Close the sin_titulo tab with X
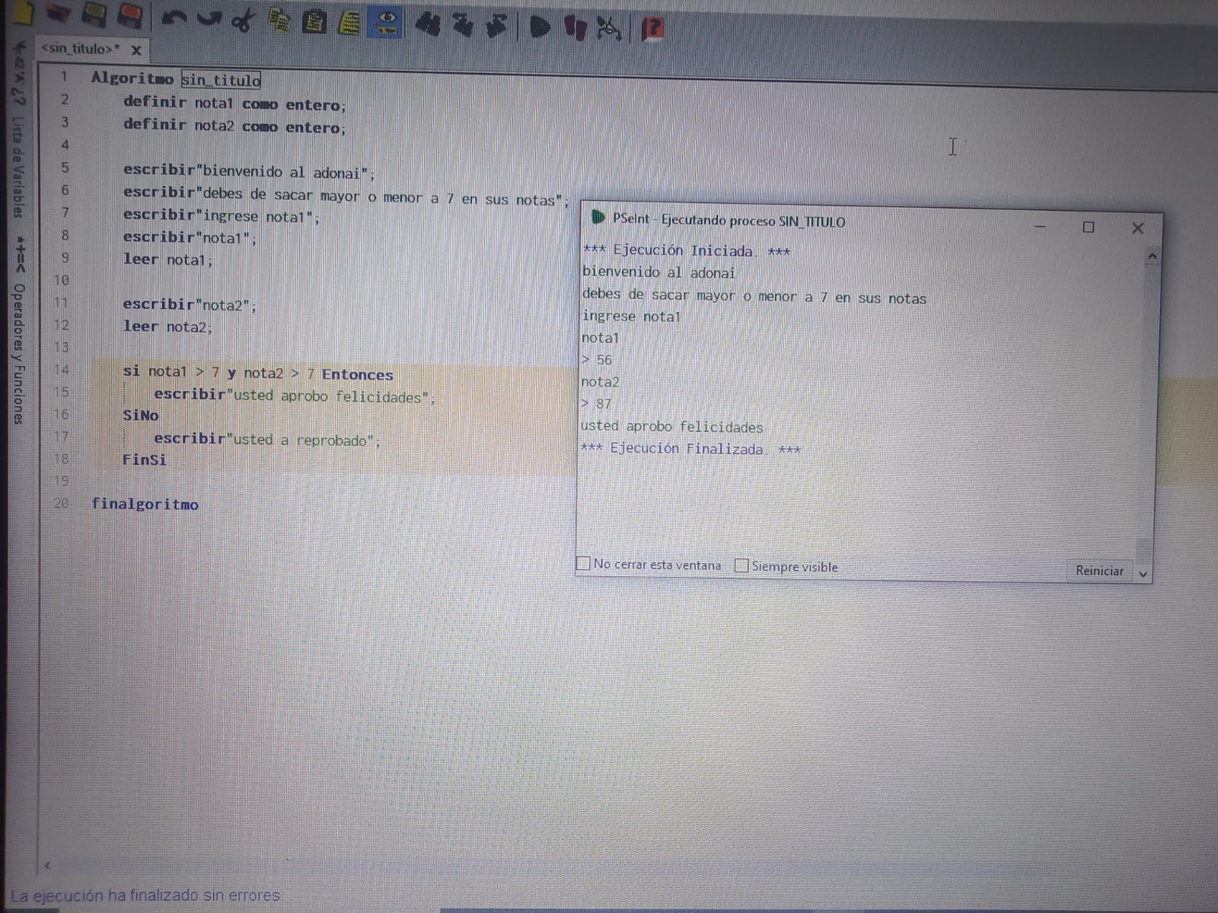Screen dimensions: 1218x913 point(136,50)
